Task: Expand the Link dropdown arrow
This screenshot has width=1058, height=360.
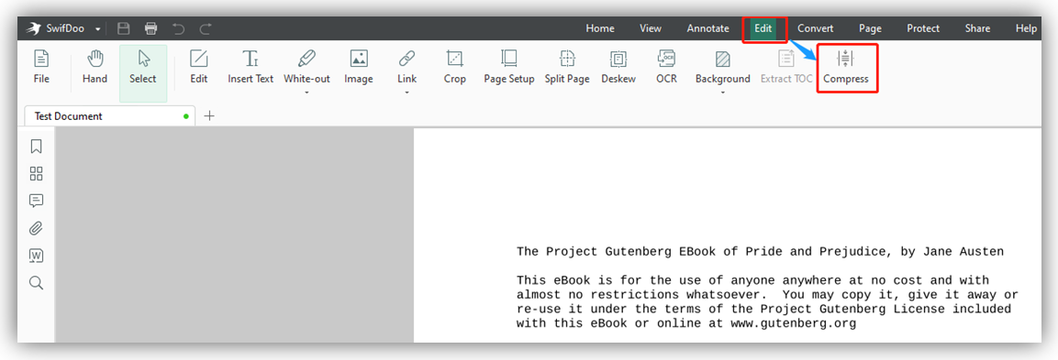Action: (406, 93)
